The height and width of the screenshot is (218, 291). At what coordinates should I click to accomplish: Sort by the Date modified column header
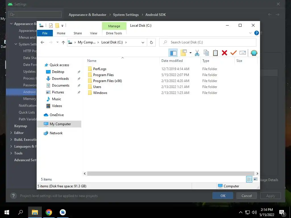[x=180, y=61]
